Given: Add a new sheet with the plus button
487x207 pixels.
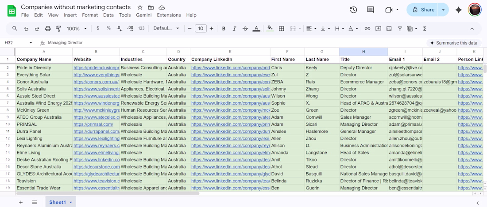Looking at the screenshot, I should tap(21, 202).
